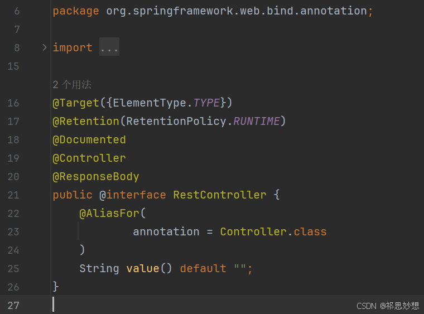The height and width of the screenshot is (314, 424).
Task: Click gutter line number 21
Action: (x=13, y=195)
